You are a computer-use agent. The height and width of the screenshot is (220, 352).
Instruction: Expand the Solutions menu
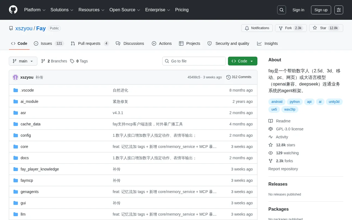(x=62, y=10)
